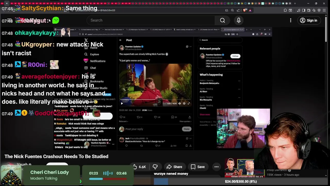Open more actions ellipsis beside Save
Image resolution: width=330 pixels, height=186 pixels.
217,167
